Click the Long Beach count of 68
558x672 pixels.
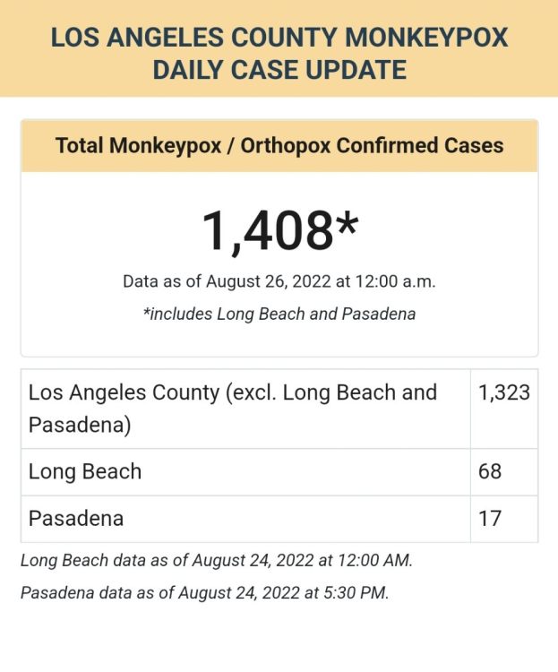(490, 471)
